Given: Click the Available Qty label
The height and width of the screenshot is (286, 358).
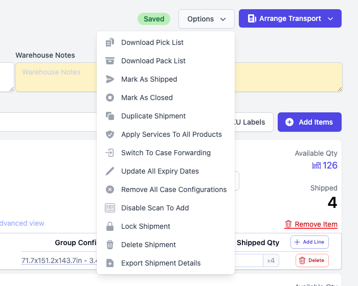Looking at the screenshot, I should [x=316, y=153].
